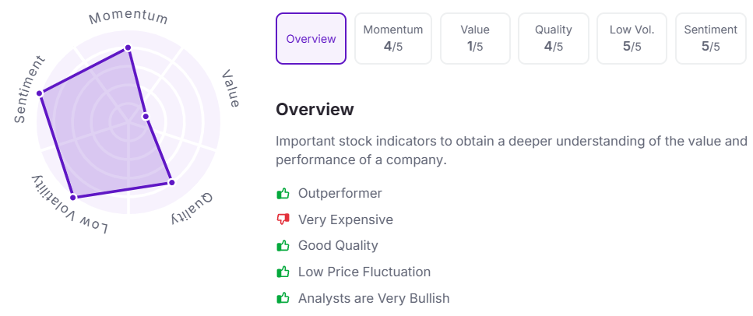Select the Sentiment data point on radar chart
753x316 pixels.
point(40,93)
